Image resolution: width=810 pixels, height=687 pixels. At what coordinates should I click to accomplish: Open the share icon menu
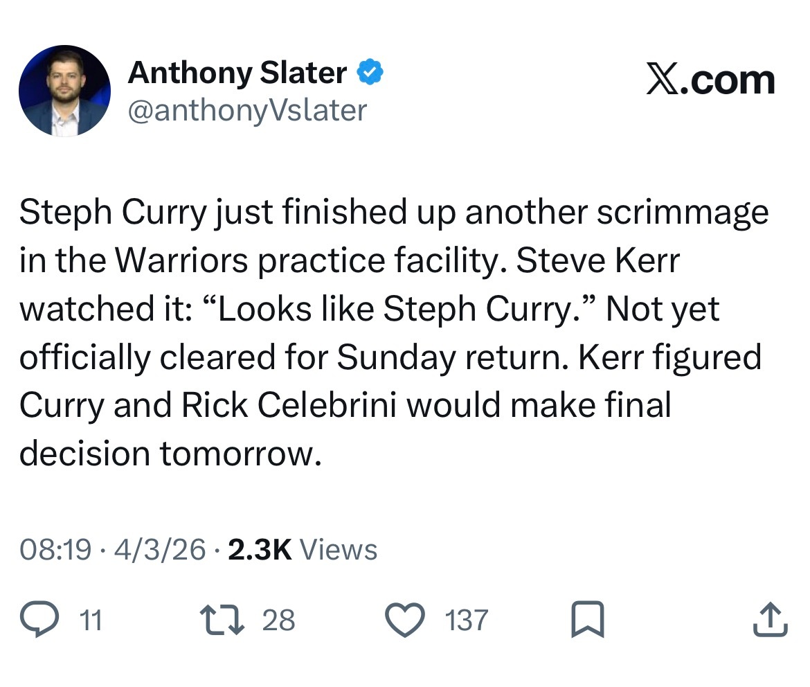pyautogui.click(x=770, y=620)
